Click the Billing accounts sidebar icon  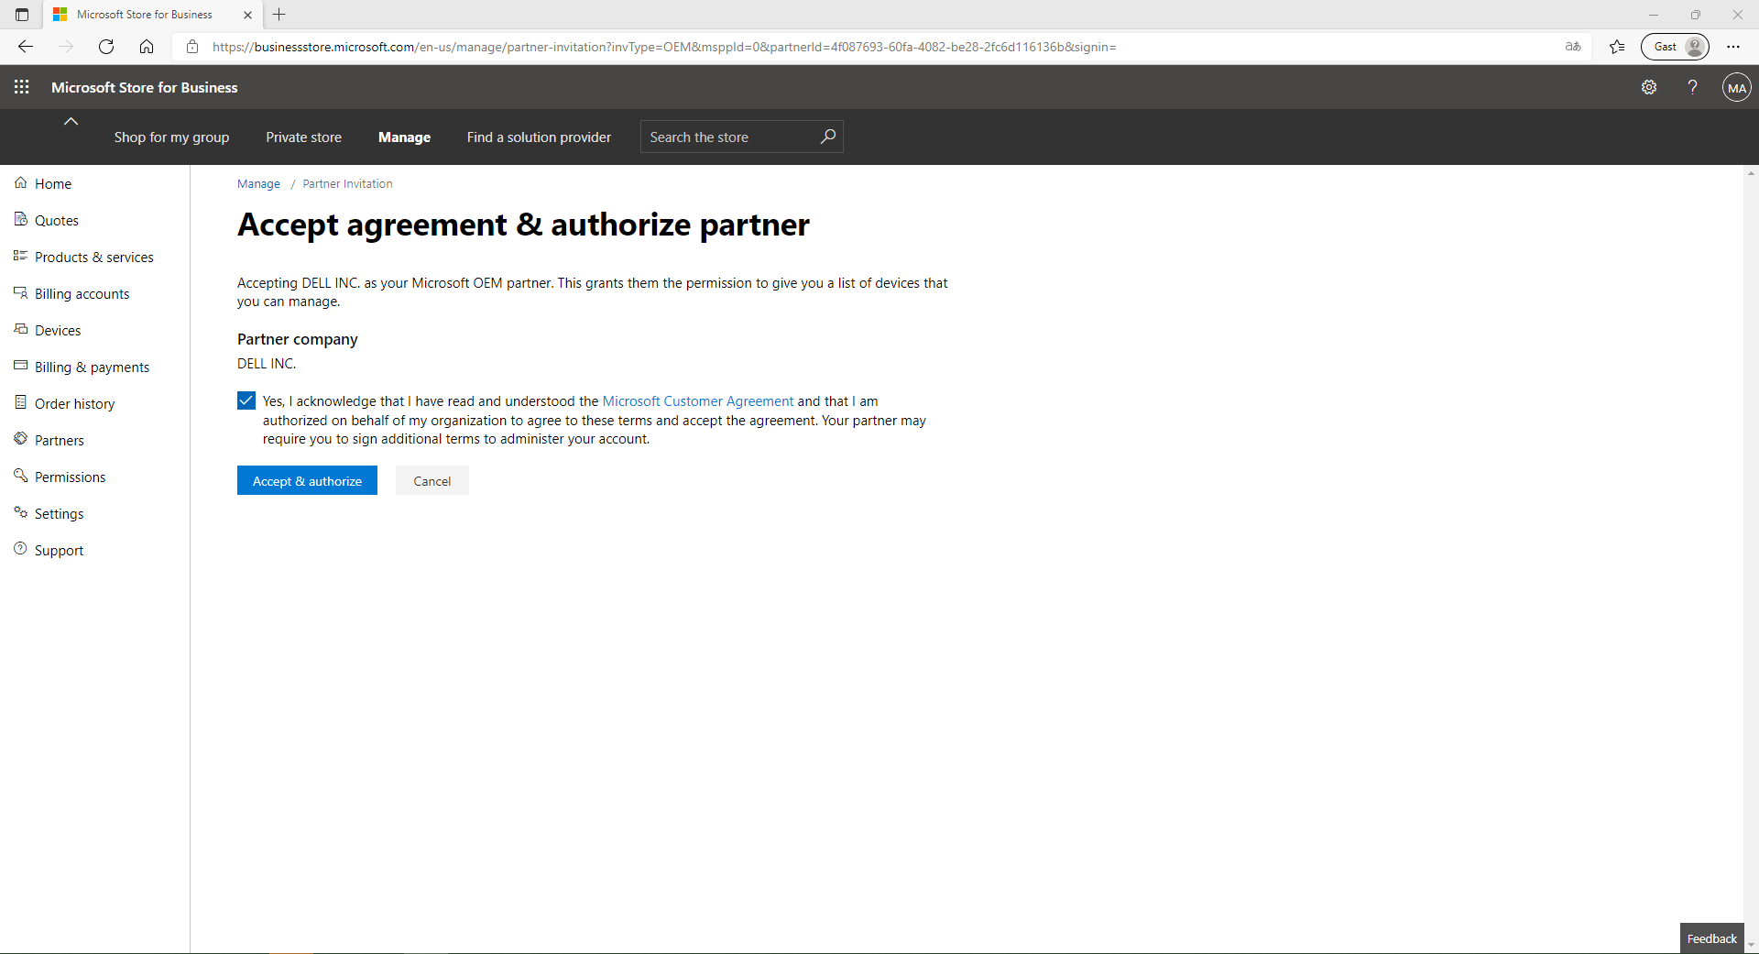[21, 292]
